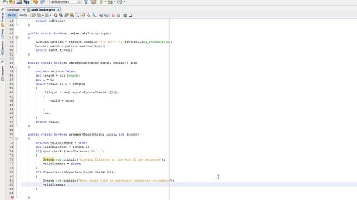357x200 pixels.
Task: Open the Profile Project dropdown arrow
Action: [124, 2]
